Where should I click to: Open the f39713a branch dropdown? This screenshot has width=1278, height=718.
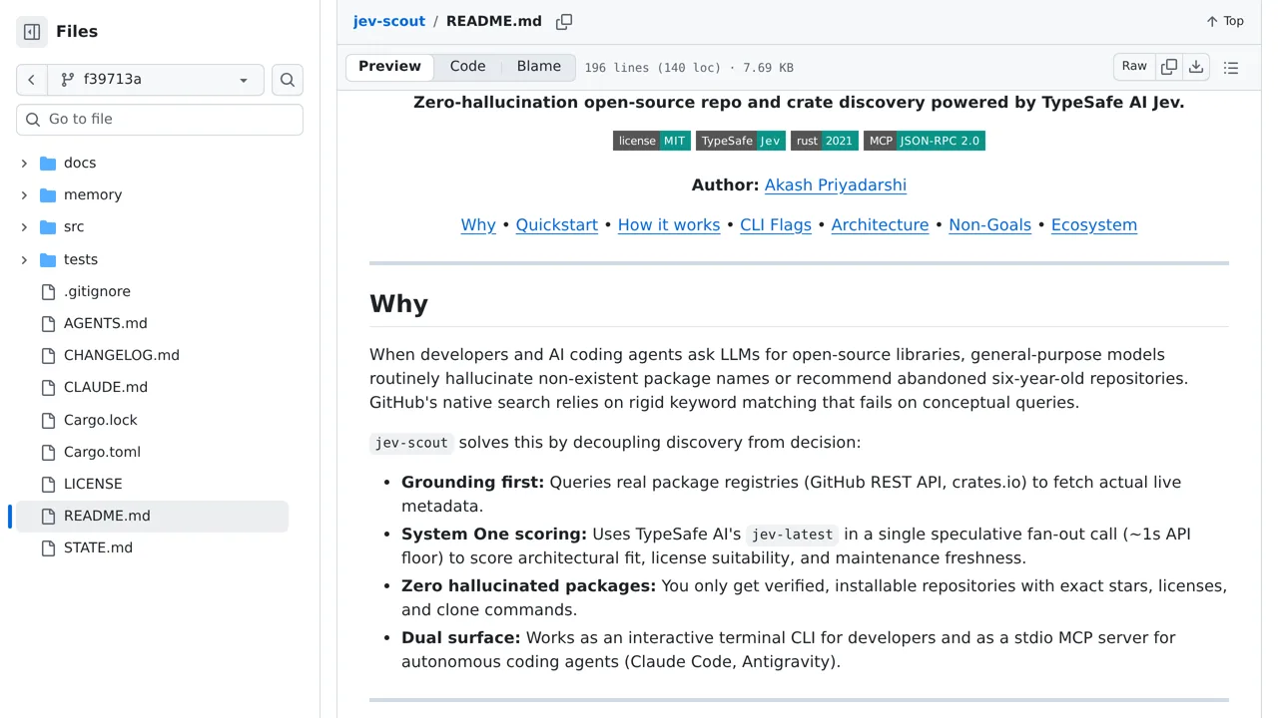(x=156, y=80)
